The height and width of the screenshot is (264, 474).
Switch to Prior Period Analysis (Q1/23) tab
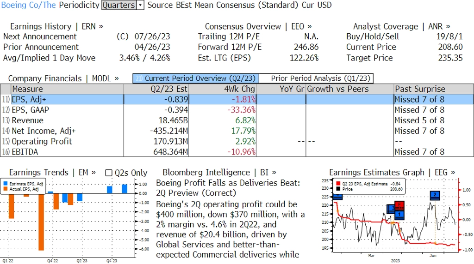(x=316, y=78)
